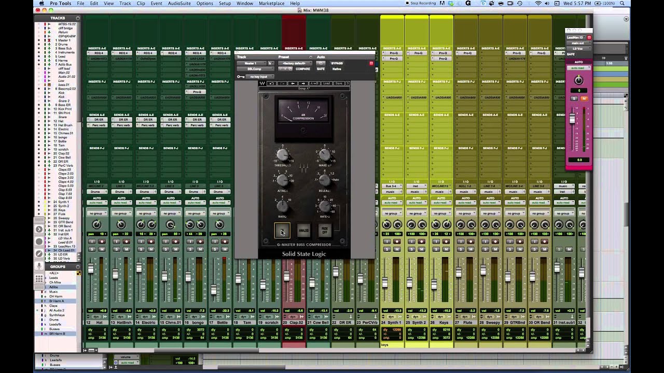Click the preset plus button
Screen dimensions: 664x373
pyautogui.click(x=285, y=69)
